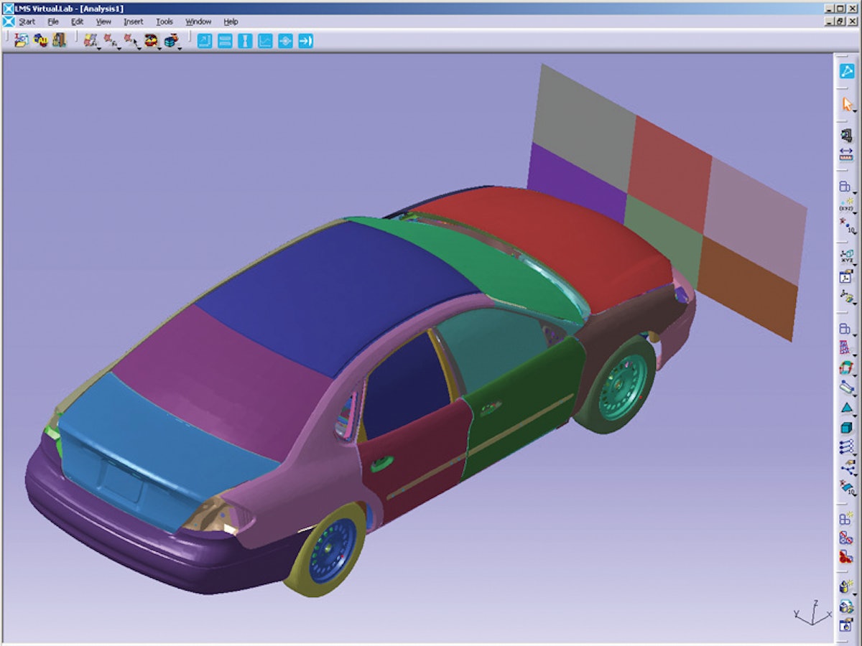Image resolution: width=862 pixels, height=646 pixels.
Task: Click the camera capture icon in sidebar
Action: tap(846, 625)
